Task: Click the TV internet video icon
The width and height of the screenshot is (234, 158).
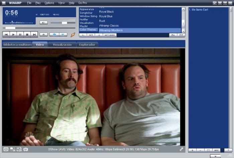Action: point(26,149)
